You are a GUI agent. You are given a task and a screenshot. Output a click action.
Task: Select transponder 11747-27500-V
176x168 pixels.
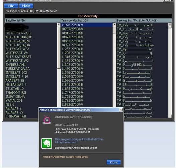[x=87, y=93]
